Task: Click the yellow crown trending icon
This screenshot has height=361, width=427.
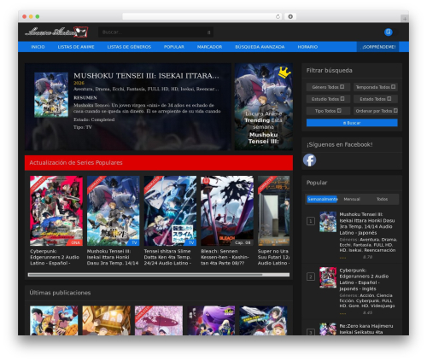Action: point(284,73)
